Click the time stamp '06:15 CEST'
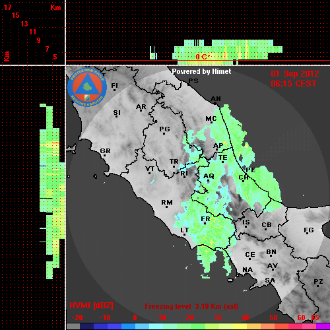This screenshot has width=330, height=330. (x=294, y=84)
